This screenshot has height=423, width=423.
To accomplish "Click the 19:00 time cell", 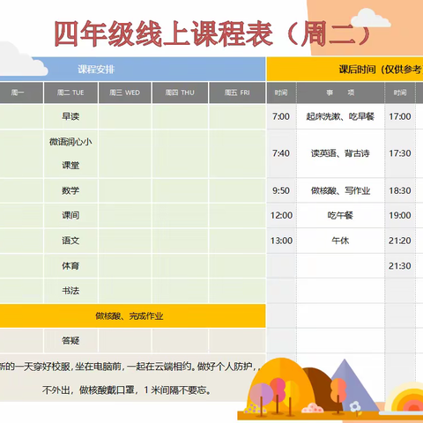I will click(400, 215).
